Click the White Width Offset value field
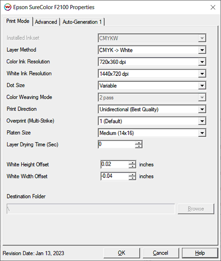221x261 pixels. click(x=115, y=176)
